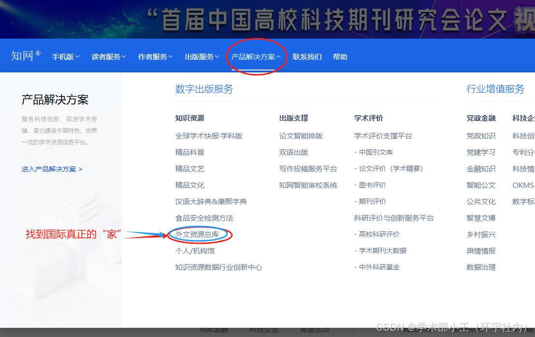
Task: Open 汉语大辞典&康熙字典
Action: click(x=211, y=201)
